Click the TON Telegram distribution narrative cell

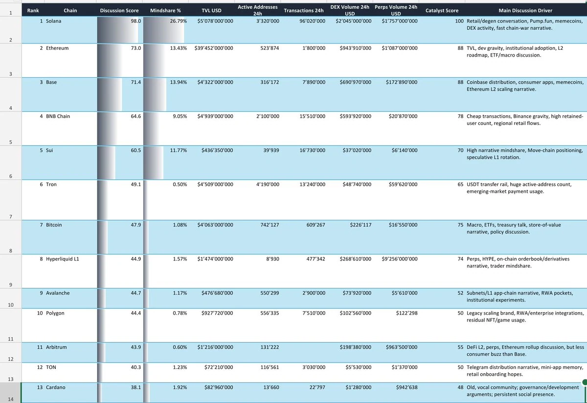pos(526,372)
